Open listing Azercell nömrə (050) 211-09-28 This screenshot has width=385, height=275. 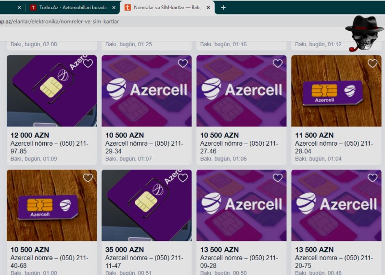click(239, 262)
